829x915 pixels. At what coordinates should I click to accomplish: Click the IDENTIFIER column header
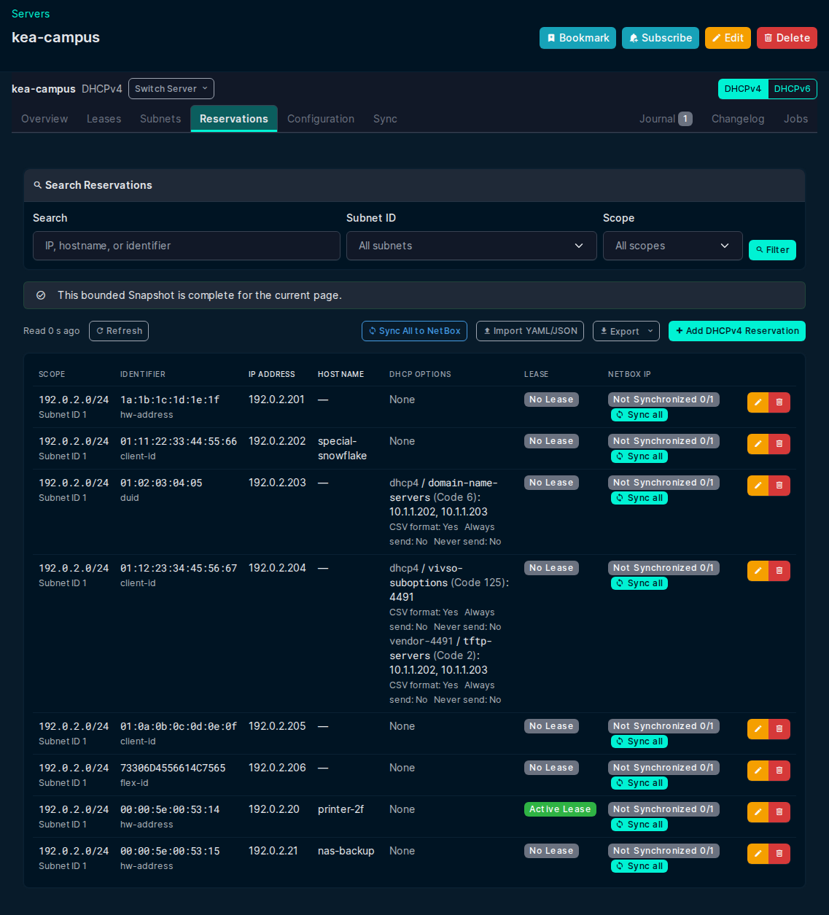(143, 374)
